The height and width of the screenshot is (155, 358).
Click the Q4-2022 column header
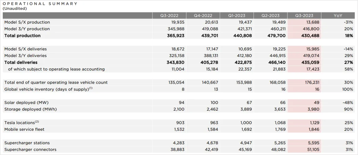pos(203,15)
